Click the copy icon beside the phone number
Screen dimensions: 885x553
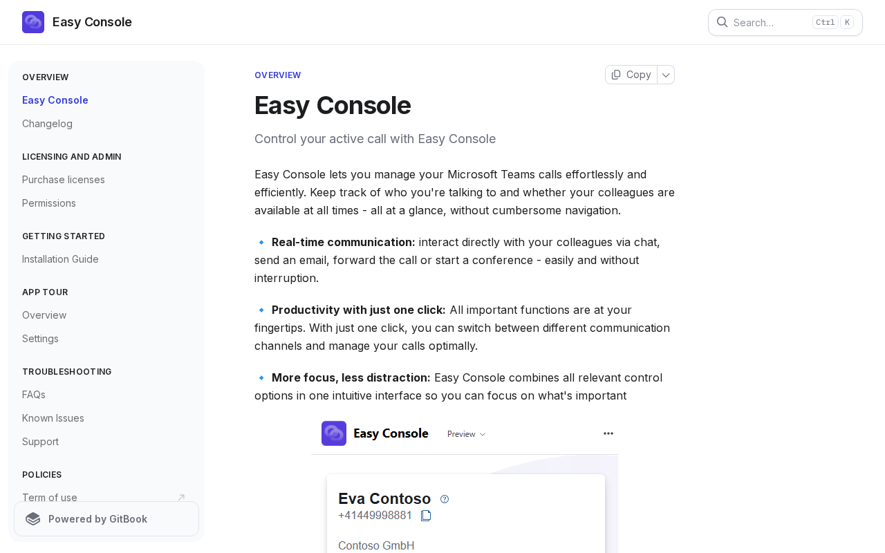(x=426, y=516)
